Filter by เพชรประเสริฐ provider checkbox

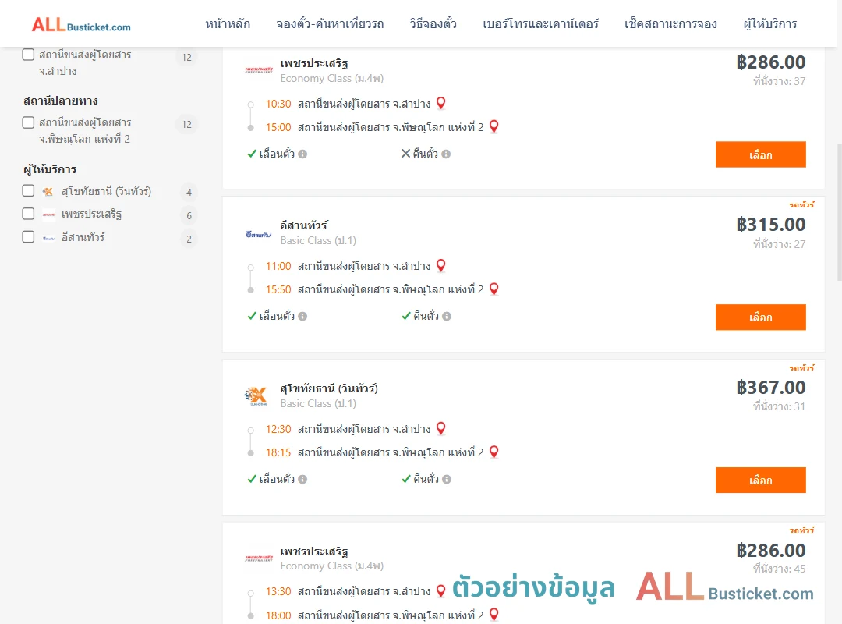(x=29, y=214)
